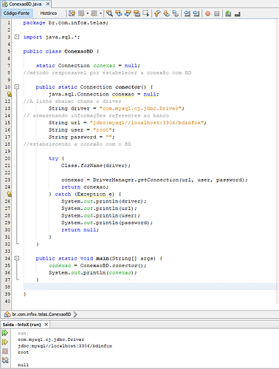Click the class icon in breadcrumb bar

[x=7, y=314]
